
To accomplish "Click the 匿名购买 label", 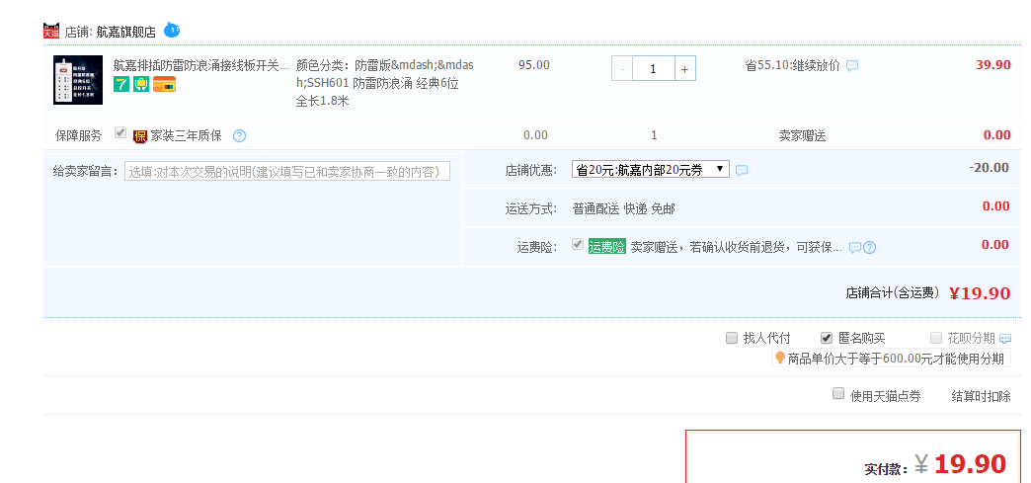I will tap(862, 339).
